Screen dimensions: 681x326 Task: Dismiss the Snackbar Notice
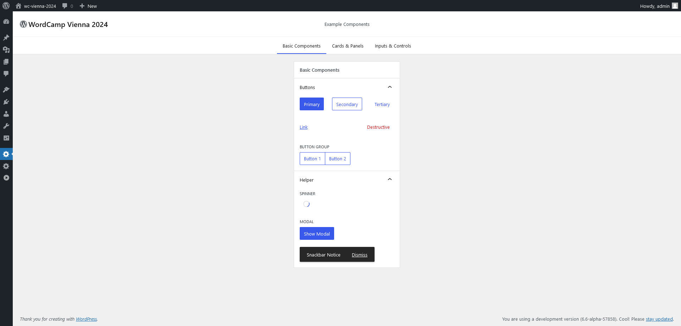coord(359,254)
